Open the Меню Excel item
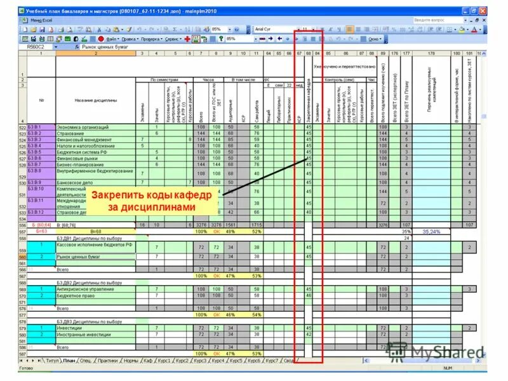This screenshot has width=508, height=381. pos(41,20)
